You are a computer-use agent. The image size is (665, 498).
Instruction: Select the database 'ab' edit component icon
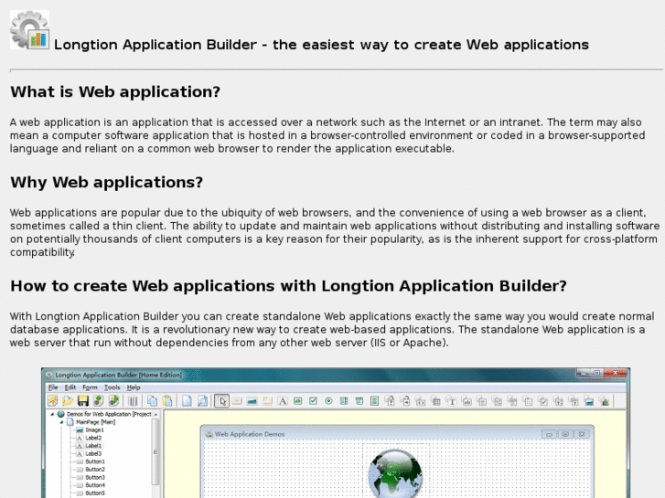[467, 401]
